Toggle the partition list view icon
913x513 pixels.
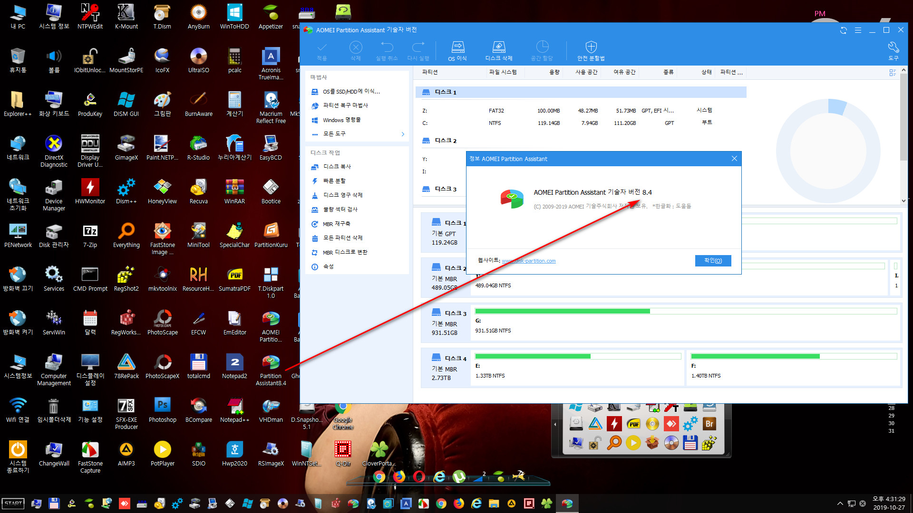click(x=893, y=72)
